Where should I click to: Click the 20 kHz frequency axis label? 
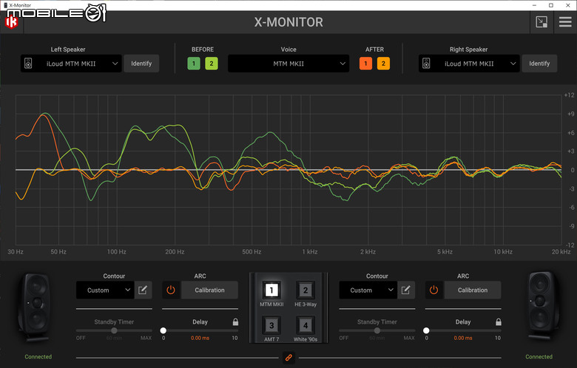pyautogui.click(x=561, y=252)
